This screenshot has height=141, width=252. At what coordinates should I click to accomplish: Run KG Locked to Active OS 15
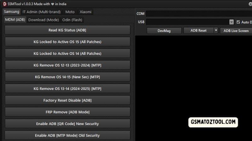tap(67, 42)
